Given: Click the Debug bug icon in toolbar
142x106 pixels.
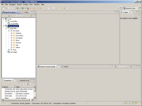Looking at the screenshot, I should coord(17,8).
